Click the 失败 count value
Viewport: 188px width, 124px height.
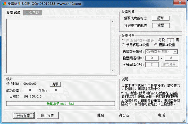pyautogui.click(x=56, y=90)
